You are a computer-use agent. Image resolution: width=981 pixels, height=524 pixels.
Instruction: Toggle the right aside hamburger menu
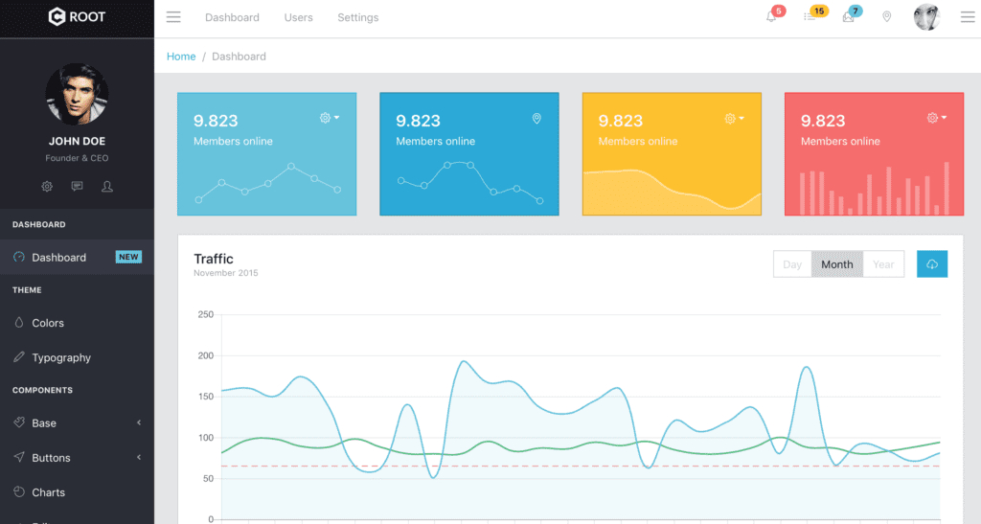click(967, 17)
